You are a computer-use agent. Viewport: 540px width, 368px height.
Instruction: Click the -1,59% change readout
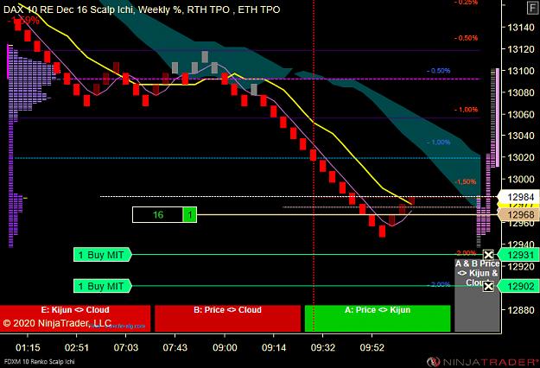[23, 21]
